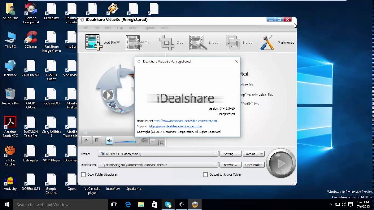Screen dimensions: 374x210
Task: Click the Search the web and Windows box
Action: tap(60, 204)
